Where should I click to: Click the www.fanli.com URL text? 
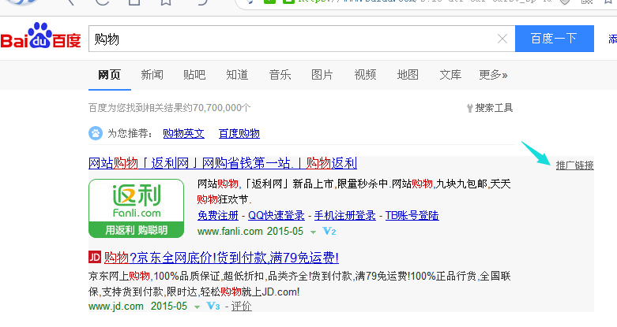(231, 231)
